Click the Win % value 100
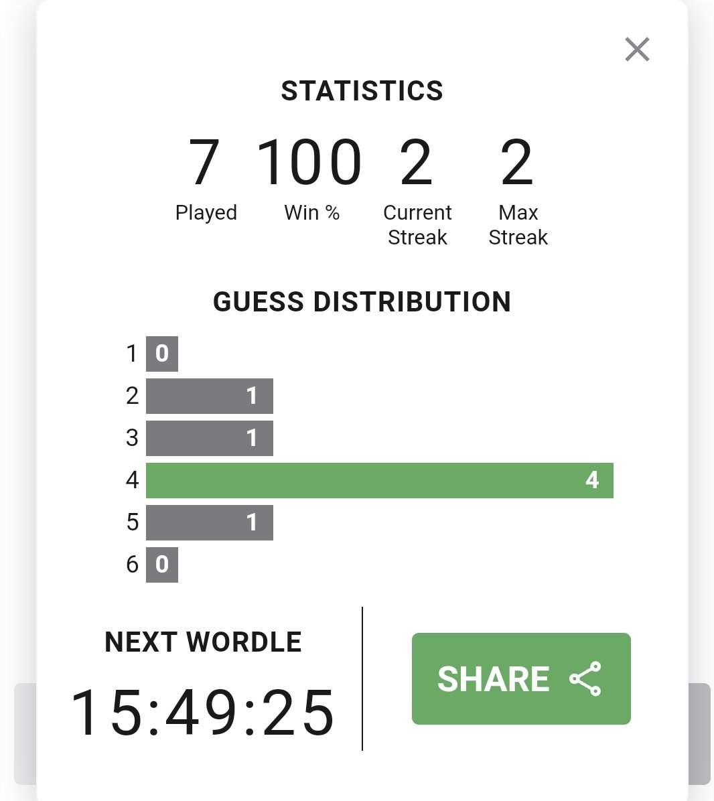The width and height of the screenshot is (714, 801). (309, 163)
